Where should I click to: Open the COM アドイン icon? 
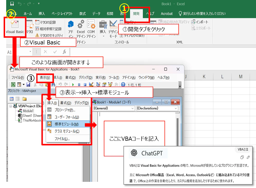(91, 24)
